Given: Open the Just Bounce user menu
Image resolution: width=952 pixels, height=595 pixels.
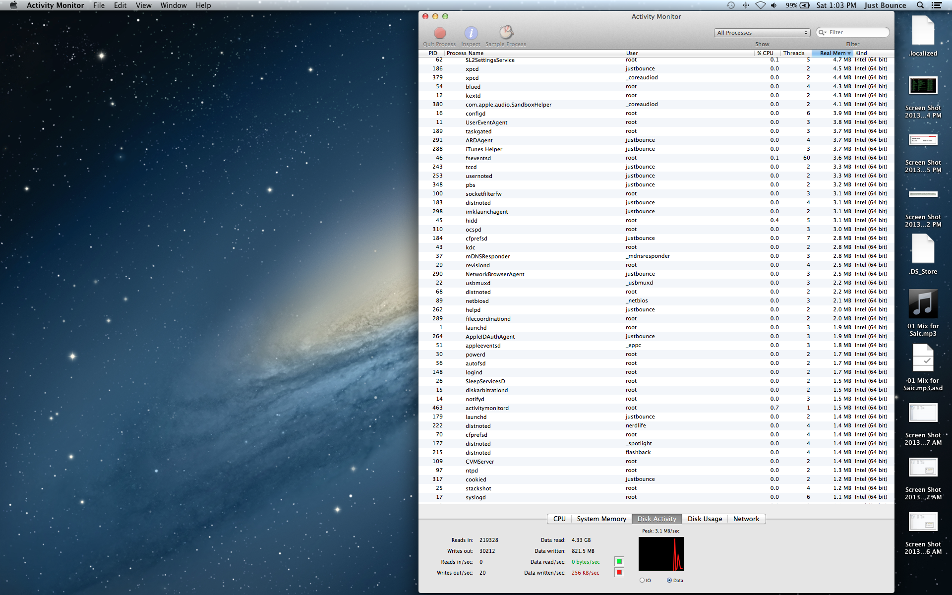Looking at the screenshot, I should pyautogui.click(x=885, y=5).
